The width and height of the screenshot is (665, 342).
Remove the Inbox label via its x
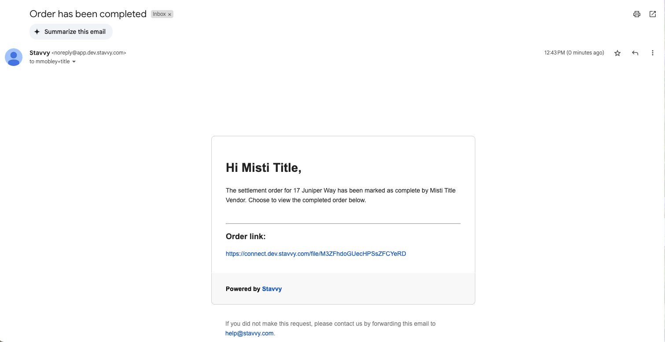[x=169, y=15]
